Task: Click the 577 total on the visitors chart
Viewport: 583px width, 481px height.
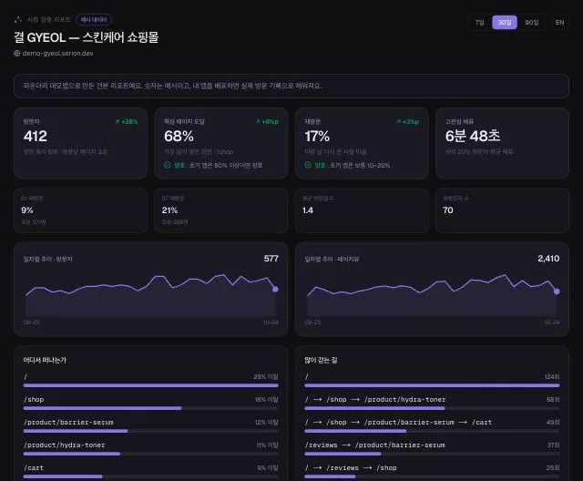Action: [x=271, y=259]
